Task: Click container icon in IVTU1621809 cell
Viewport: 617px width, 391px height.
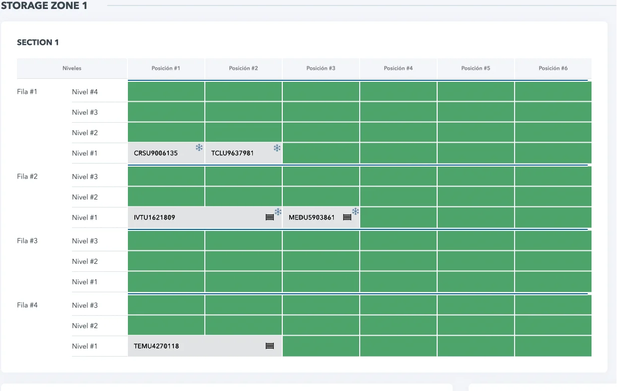Action: pos(270,217)
